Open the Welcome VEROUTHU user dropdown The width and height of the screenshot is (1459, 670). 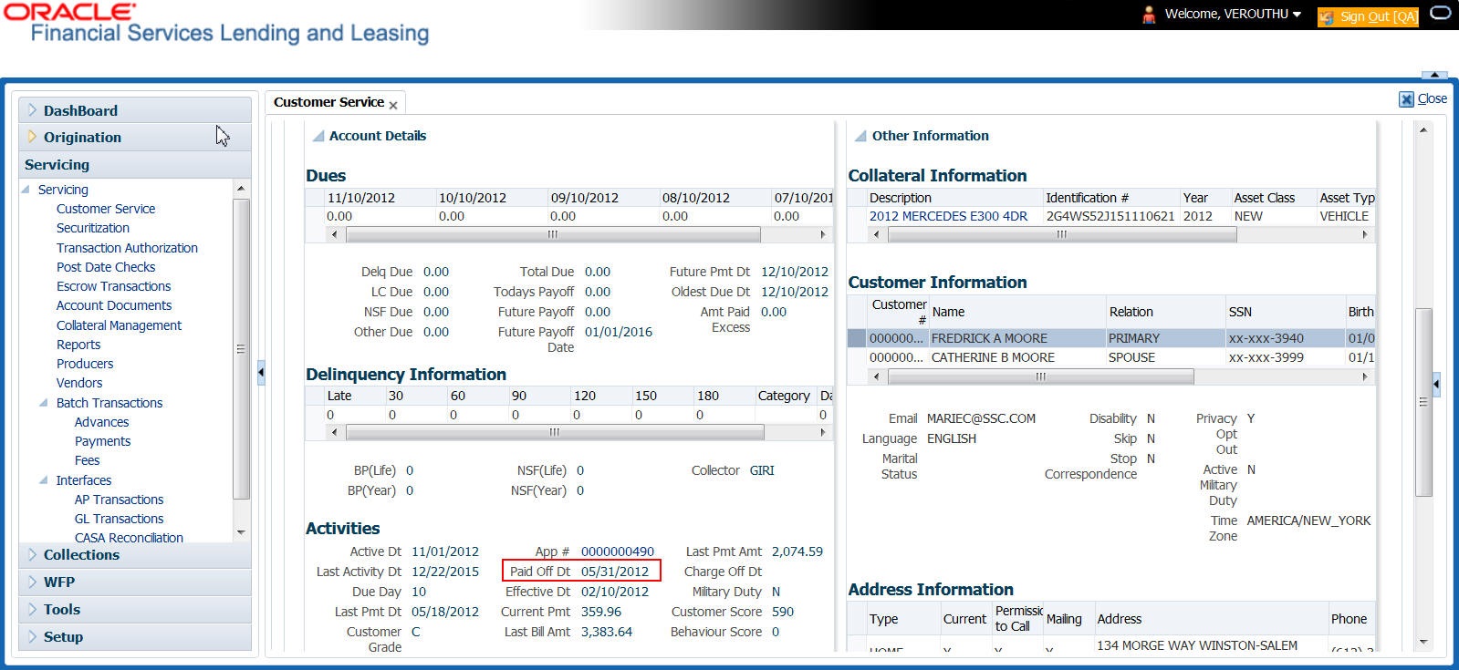coord(1297,15)
